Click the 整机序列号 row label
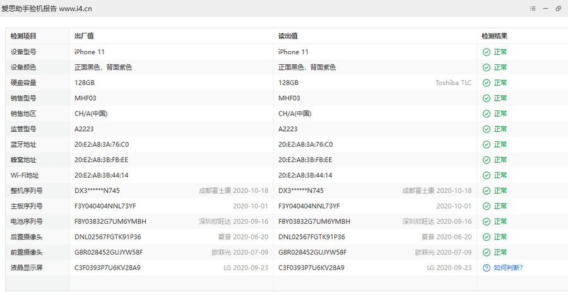The width and height of the screenshot is (568, 295). coord(27,191)
